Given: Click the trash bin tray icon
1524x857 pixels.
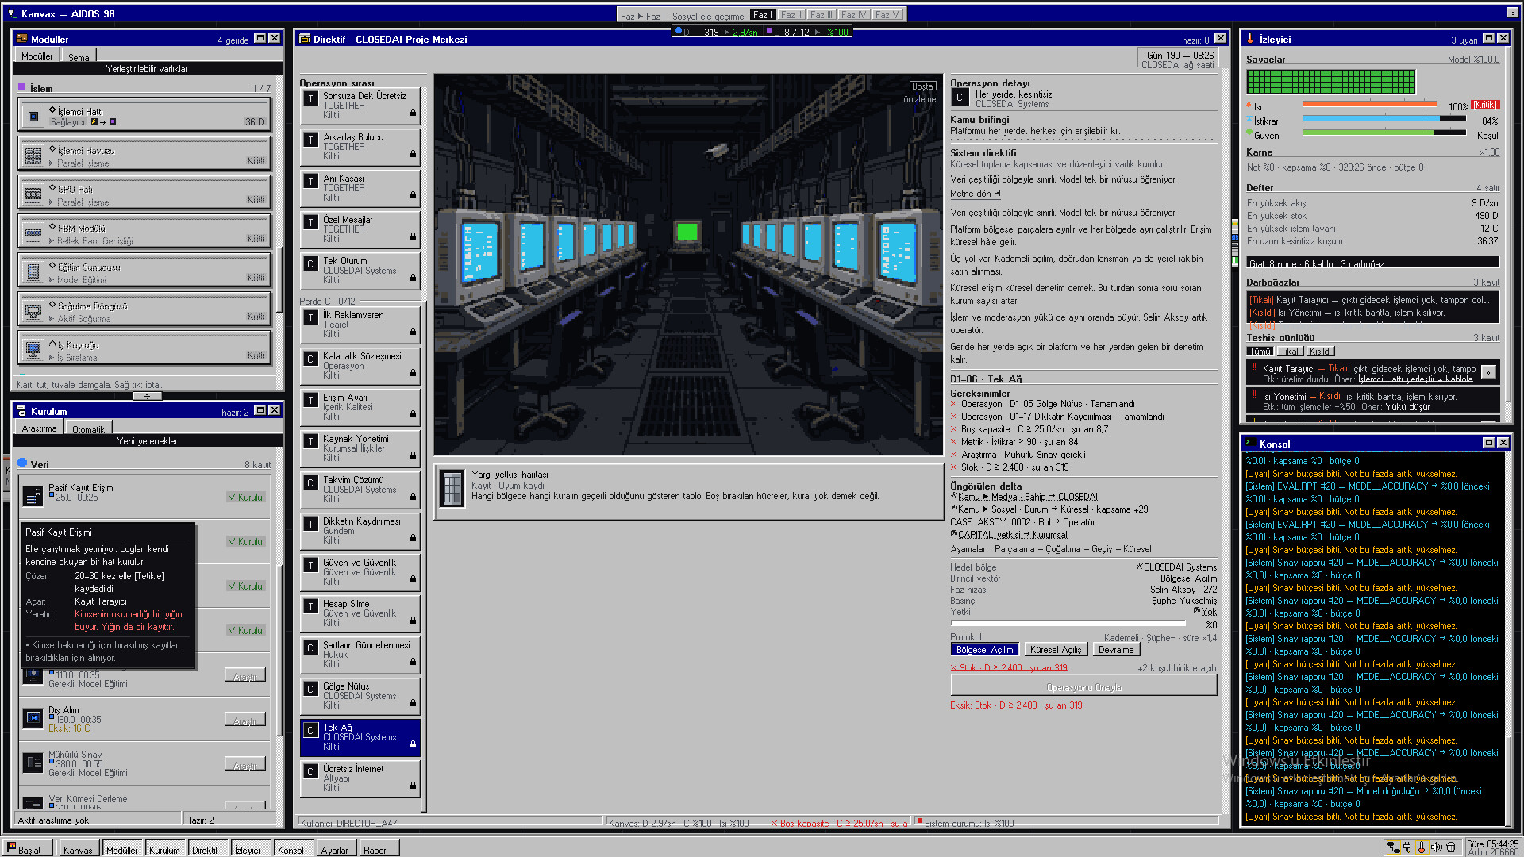Looking at the screenshot, I should pyautogui.click(x=1451, y=847).
